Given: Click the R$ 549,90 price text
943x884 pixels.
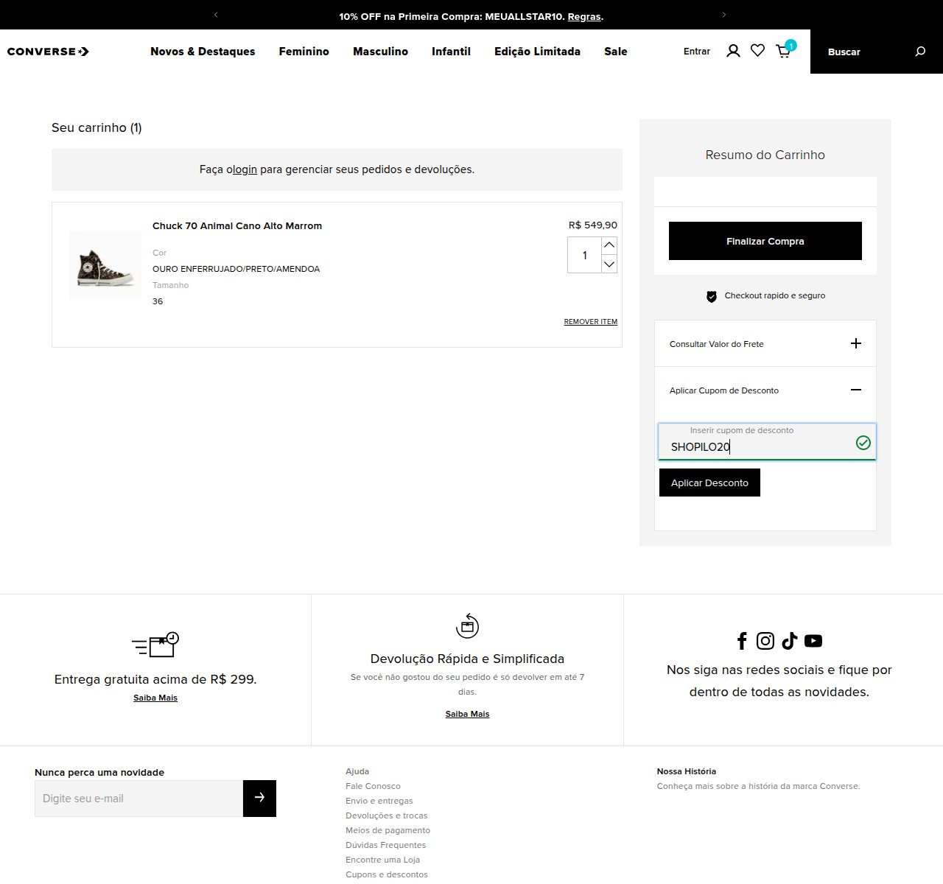Looking at the screenshot, I should tap(593, 225).
